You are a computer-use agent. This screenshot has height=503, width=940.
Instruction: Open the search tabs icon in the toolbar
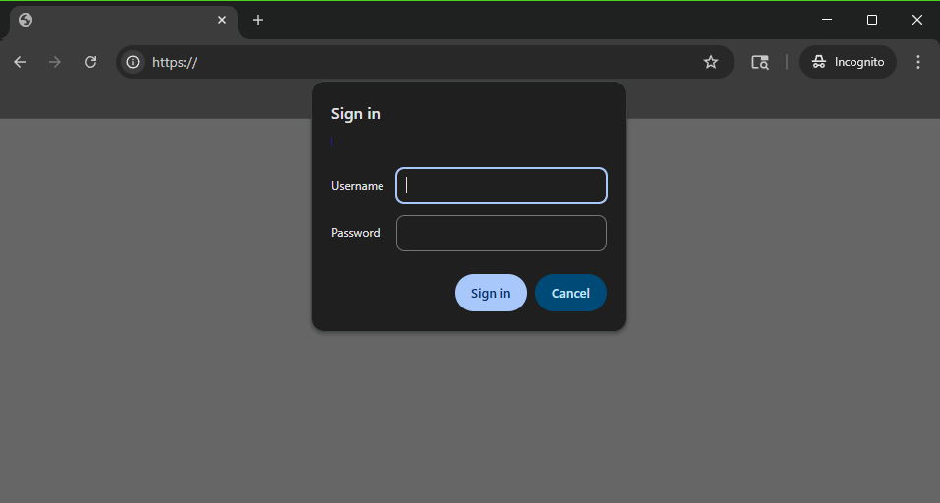(759, 62)
